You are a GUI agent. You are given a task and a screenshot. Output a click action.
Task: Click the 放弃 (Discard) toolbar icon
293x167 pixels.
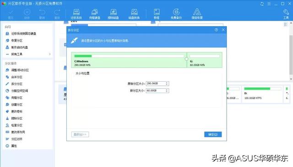(x=27, y=14)
